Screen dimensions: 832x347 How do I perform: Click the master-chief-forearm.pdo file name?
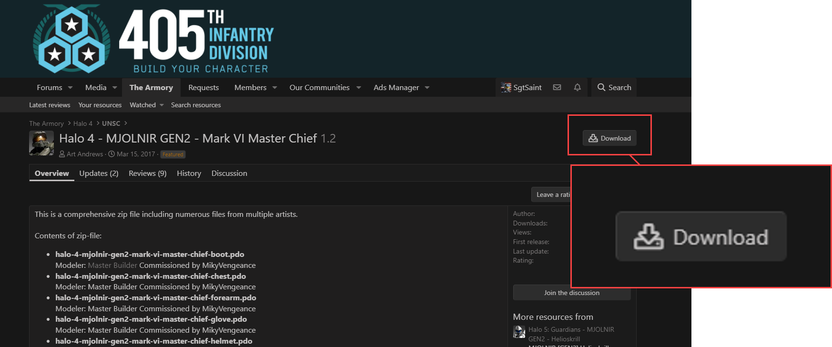point(156,297)
